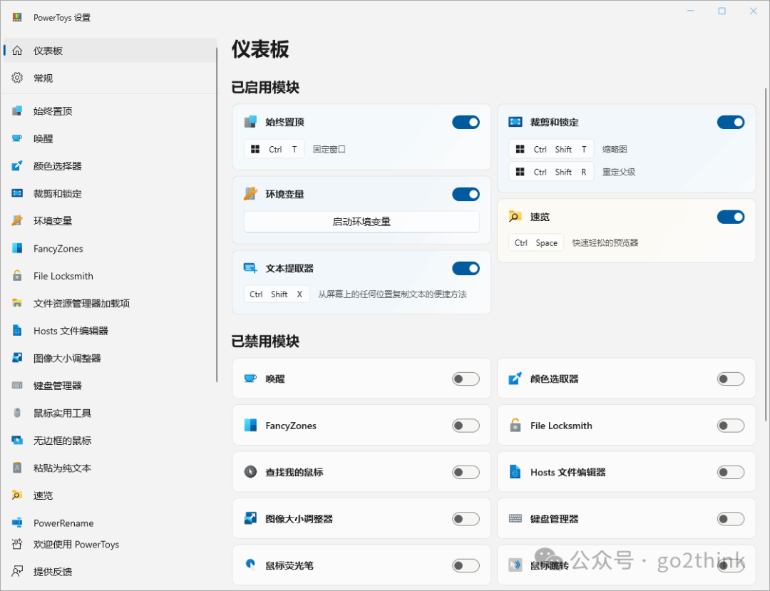Open PowerRename in the sidebar
Screen dimensions: 770x591
tap(110, 523)
